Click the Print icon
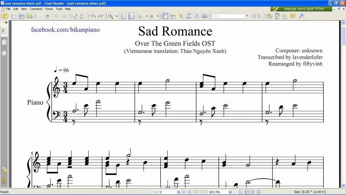 tap(22, 16)
